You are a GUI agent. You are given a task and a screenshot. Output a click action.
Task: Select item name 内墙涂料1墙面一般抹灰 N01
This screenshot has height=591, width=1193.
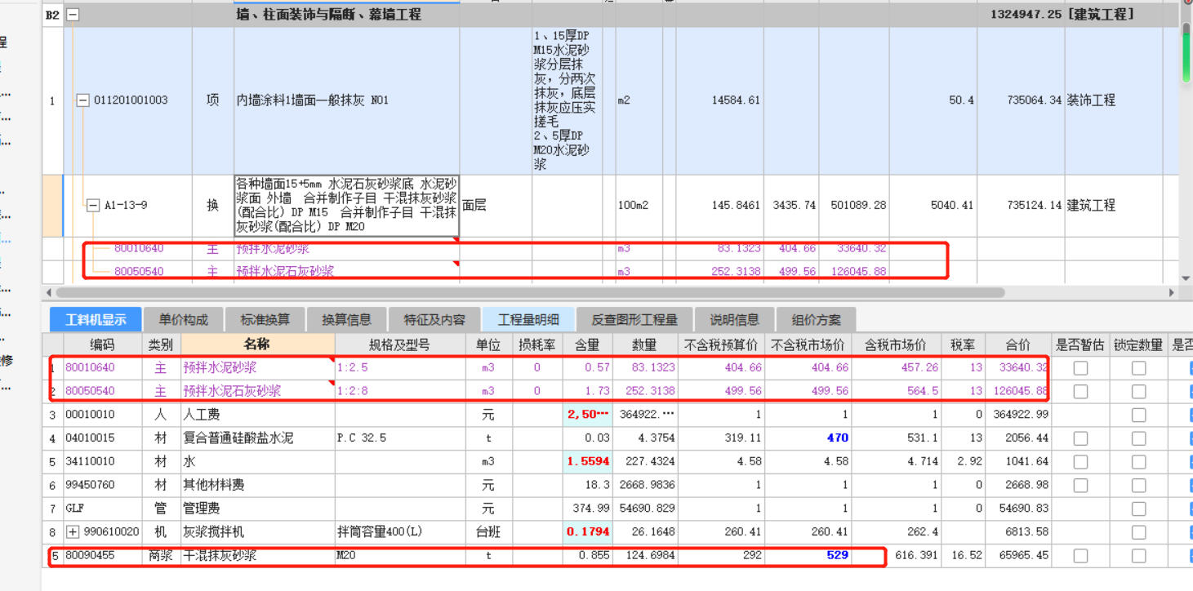[313, 100]
